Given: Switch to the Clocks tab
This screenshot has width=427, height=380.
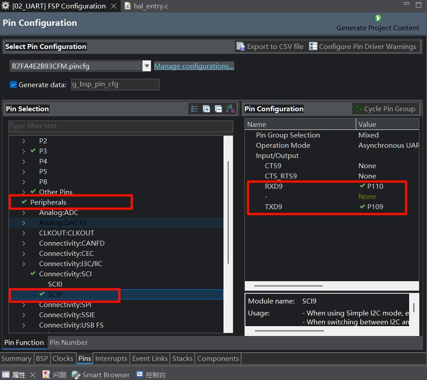Looking at the screenshot, I should [x=63, y=358].
